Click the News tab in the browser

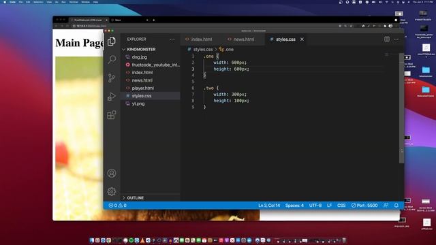[118, 20]
